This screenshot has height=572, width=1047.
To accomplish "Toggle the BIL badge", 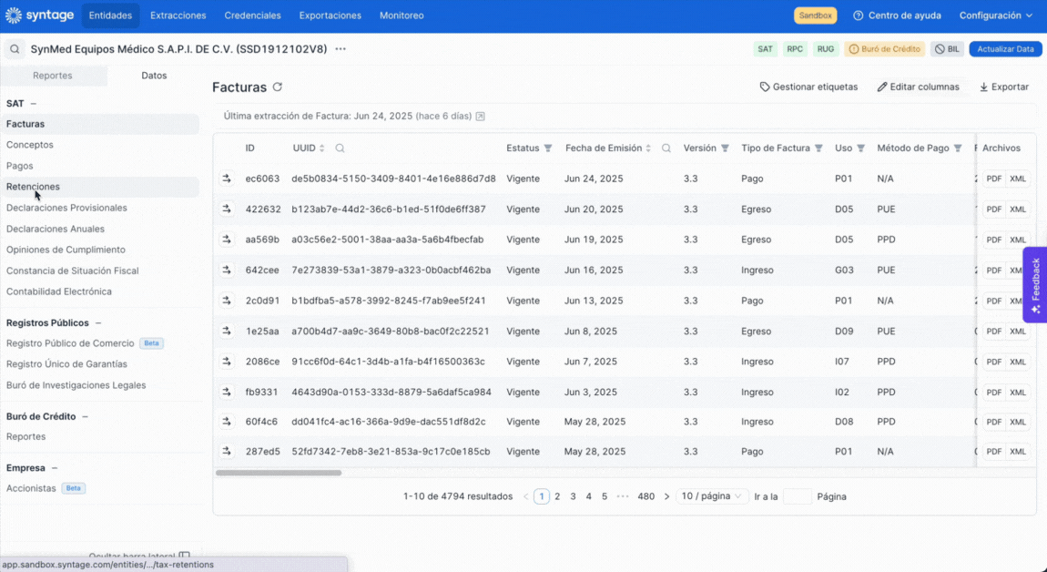I will [947, 49].
